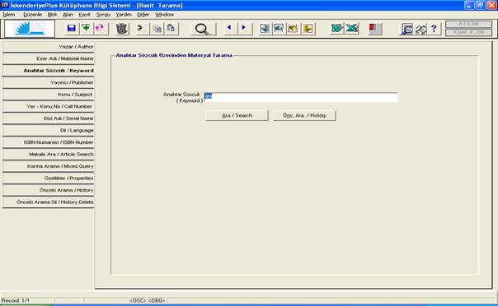Click the save floppy disk icon
The height and width of the screenshot is (306, 498).
point(72,29)
